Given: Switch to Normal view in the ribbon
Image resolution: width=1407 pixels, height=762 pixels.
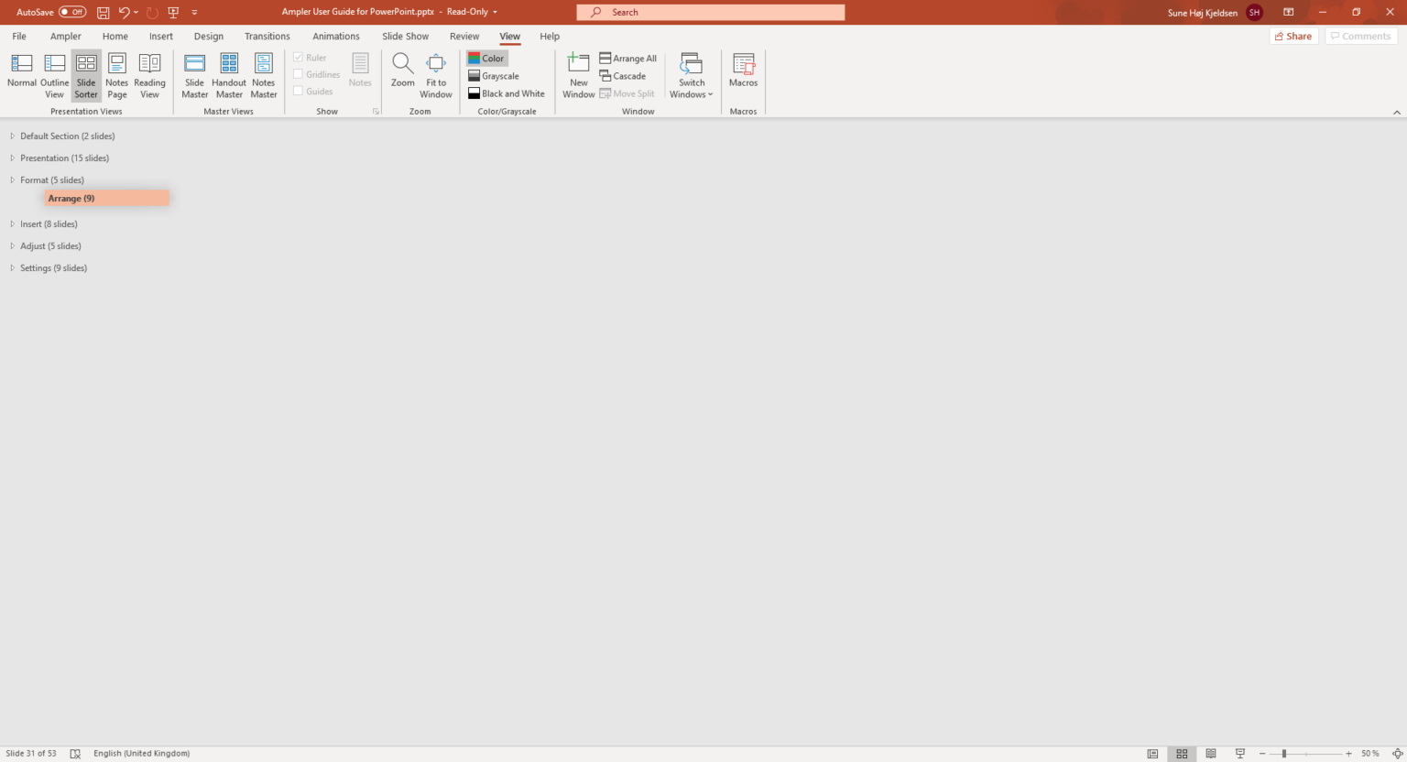Looking at the screenshot, I should coord(21,73).
